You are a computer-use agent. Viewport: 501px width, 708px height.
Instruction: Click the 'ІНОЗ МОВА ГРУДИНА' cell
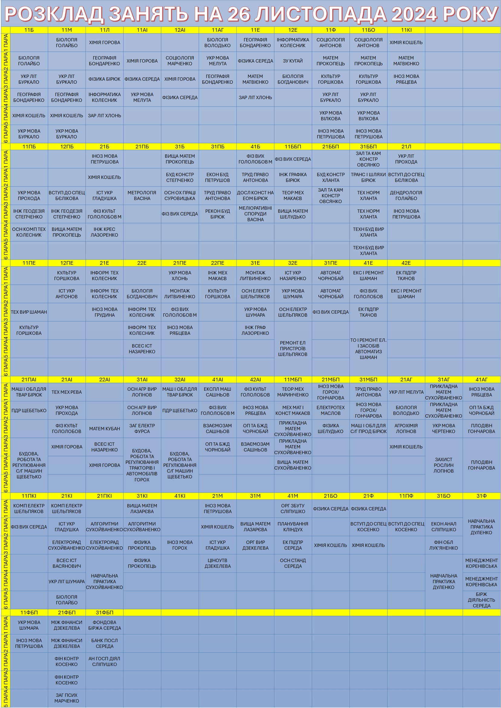point(105,312)
